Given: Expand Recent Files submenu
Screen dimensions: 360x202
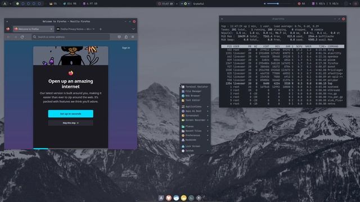Looking at the screenshot, I should tap(195, 131).
